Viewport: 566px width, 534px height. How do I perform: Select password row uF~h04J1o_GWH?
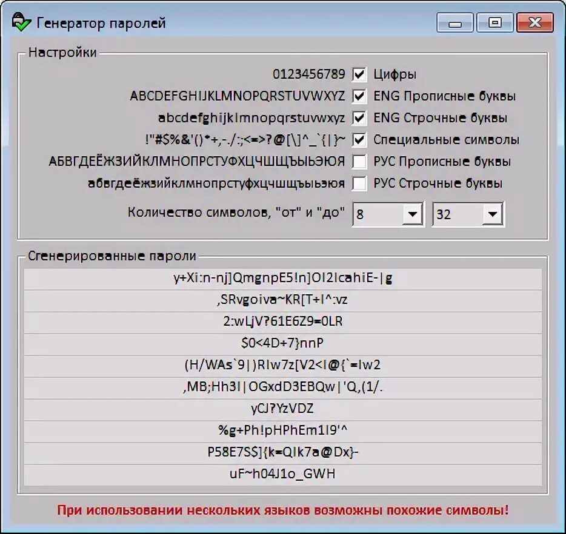[x=282, y=474]
